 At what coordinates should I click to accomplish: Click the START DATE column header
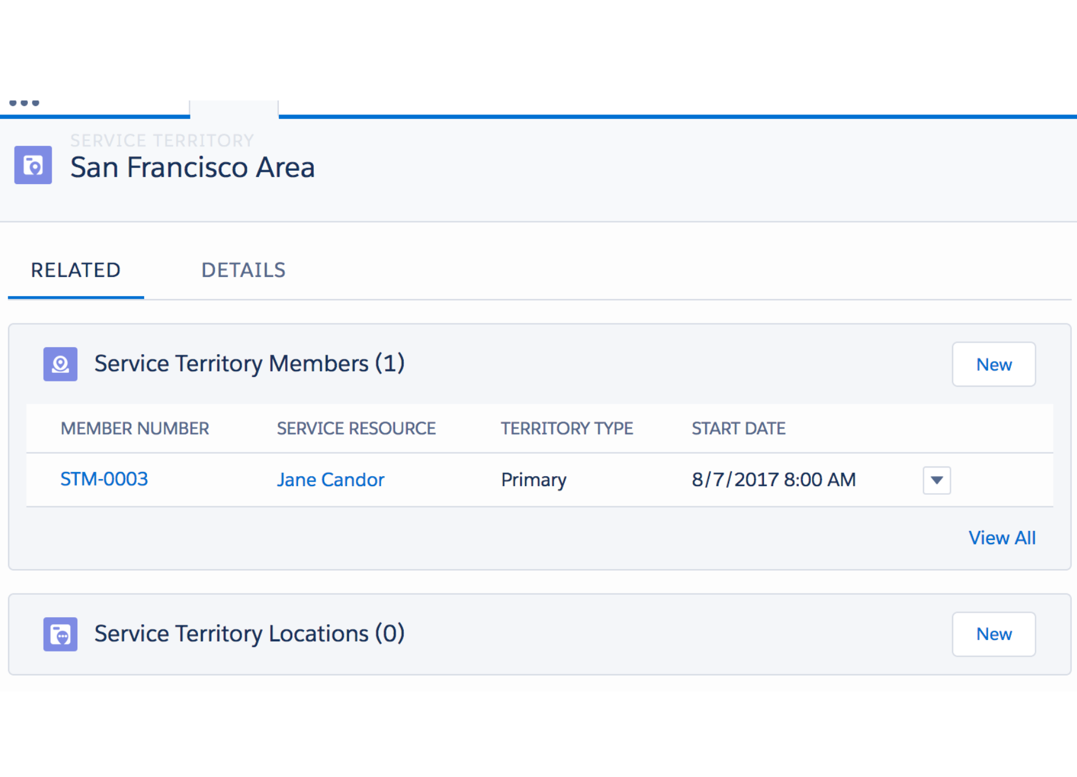click(738, 429)
